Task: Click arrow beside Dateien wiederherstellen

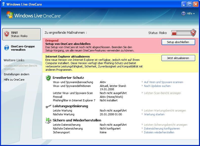Action: 142,132
